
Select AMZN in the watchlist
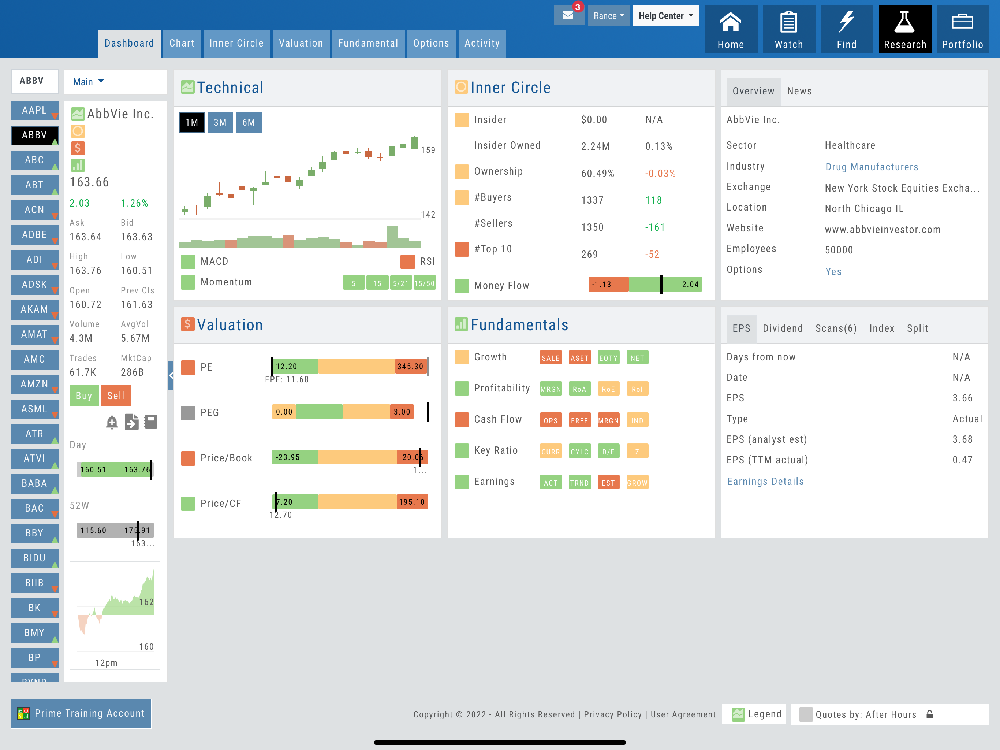(x=34, y=384)
